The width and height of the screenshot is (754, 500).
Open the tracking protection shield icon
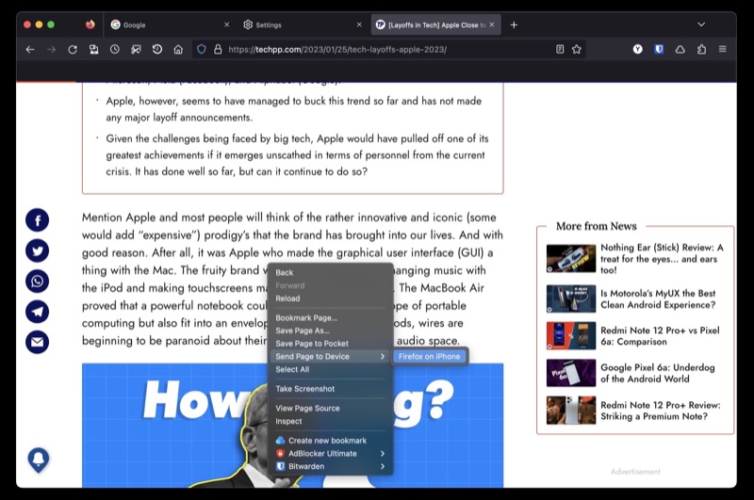click(202, 50)
